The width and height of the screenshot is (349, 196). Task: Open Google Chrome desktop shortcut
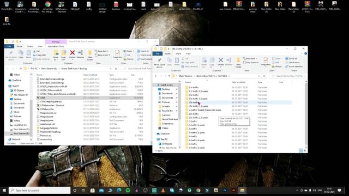[x=47, y=6]
